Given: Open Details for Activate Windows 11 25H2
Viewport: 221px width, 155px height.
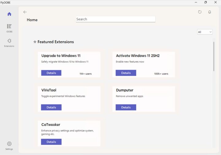Looking at the screenshot, I should click(126, 73).
